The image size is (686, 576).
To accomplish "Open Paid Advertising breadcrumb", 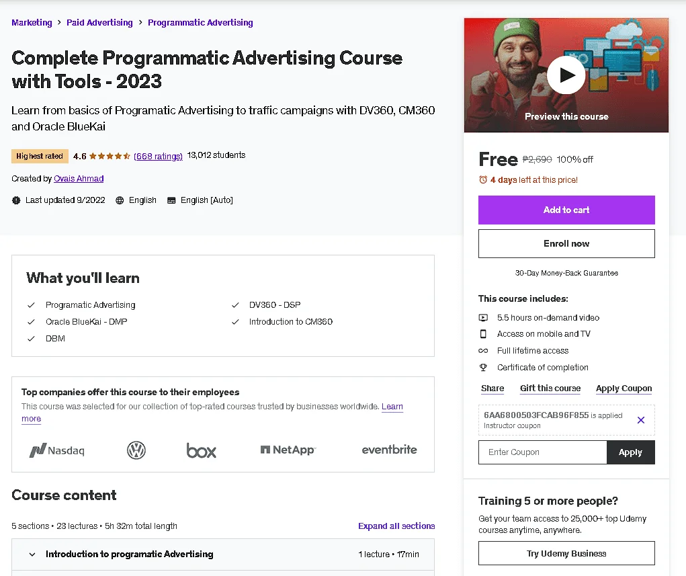I will pyautogui.click(x=99, y=22).
